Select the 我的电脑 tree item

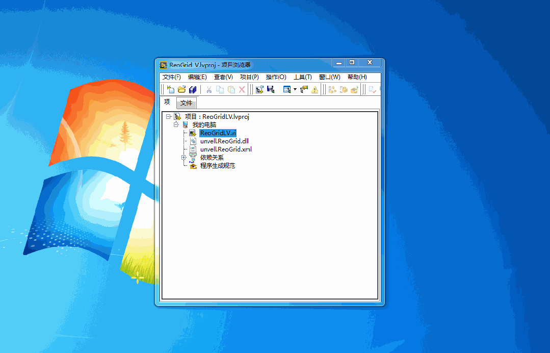click(204, 124)
